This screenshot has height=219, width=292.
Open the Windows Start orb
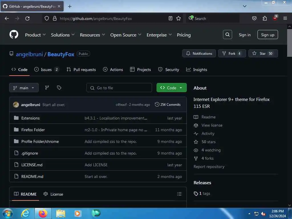[x=7, y=213]
